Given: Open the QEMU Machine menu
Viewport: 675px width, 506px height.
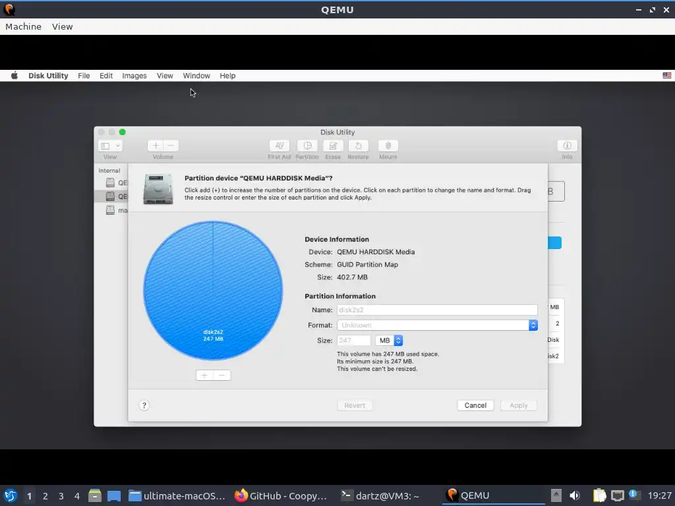Looking at the screenshot, I should tap(23, 26).
